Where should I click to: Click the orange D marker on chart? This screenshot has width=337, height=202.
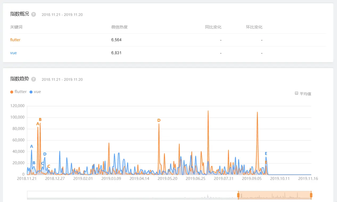[159, 120]
